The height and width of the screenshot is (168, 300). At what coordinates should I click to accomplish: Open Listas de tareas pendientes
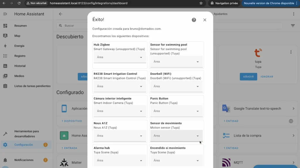click(x=26, y=86)
